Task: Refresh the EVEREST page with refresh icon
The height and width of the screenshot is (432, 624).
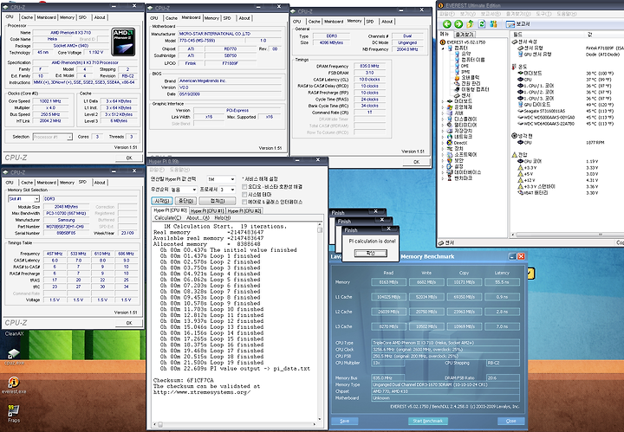Action: coord(482,24)
